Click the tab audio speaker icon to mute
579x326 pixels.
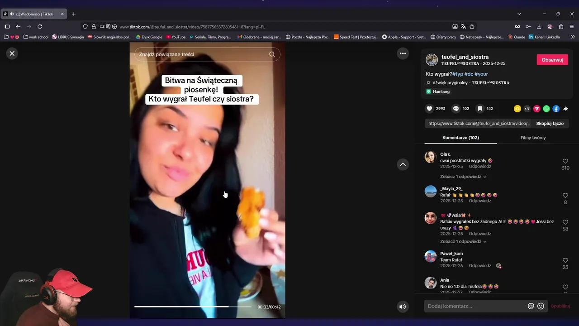[12, 14]
